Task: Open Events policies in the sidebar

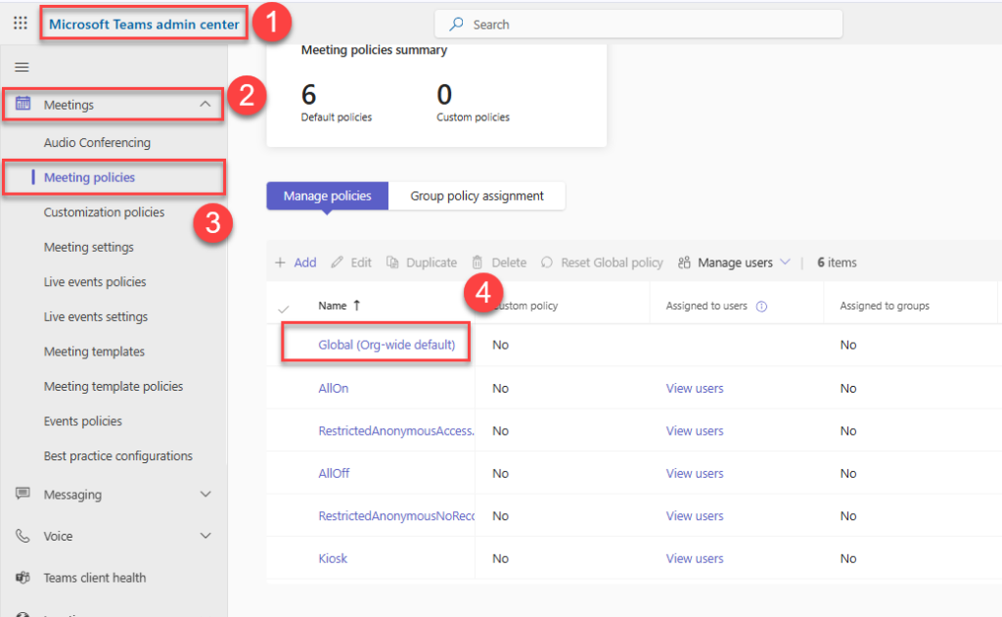Action: (82, 421)
